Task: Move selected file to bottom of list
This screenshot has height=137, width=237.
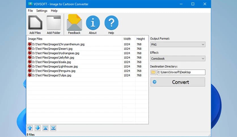Action: coord(53,128)
